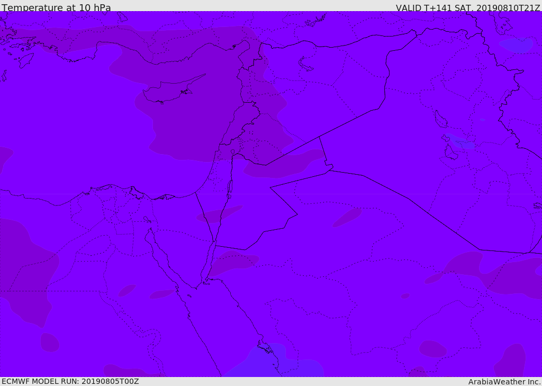This screenshot has height=386, width=542.
Task: Click the 'ArabiaWeather Inc.' credit text
Action: pos(504,382)
